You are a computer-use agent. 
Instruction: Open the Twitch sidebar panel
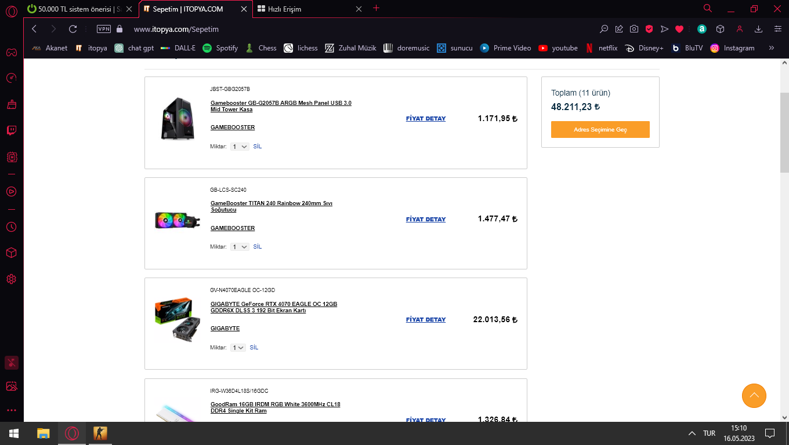tap(11, 130)
